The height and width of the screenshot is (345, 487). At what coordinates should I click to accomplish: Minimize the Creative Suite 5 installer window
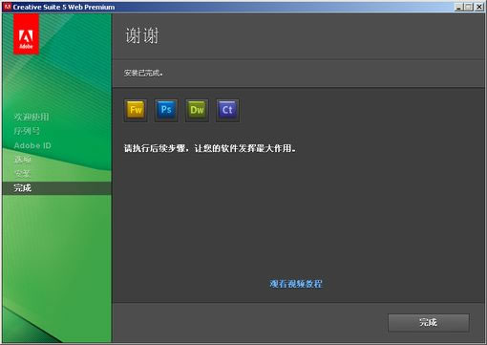pos(458,7)
